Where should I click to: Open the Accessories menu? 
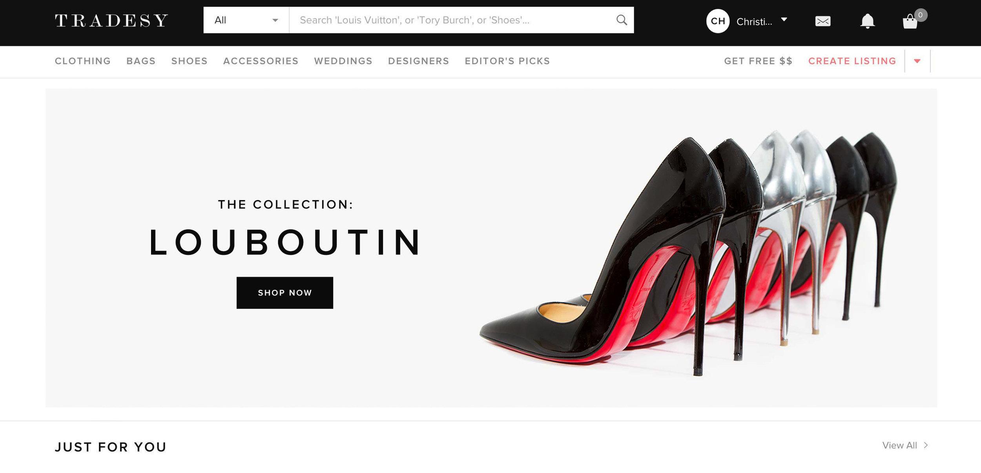click(x=261, y=61)
